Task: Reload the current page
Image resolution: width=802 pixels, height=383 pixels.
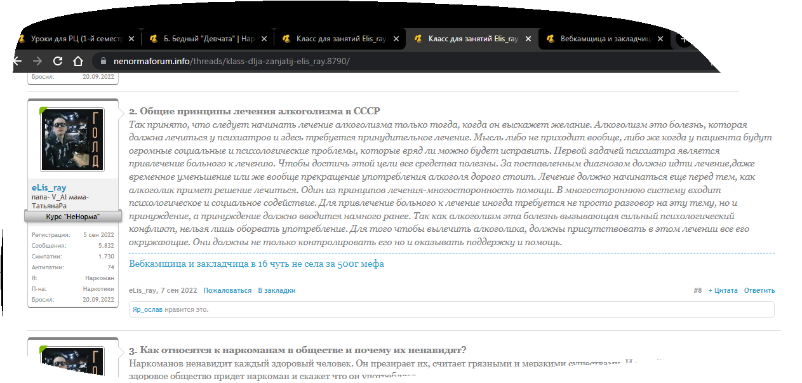Action: (58, 61)
